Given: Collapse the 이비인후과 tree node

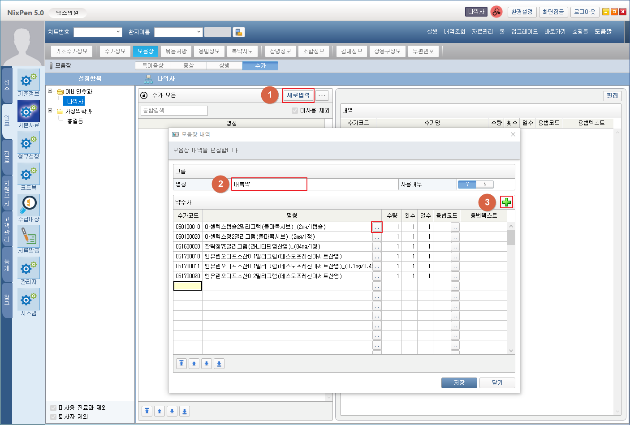Looking at the screenshot, I should click(50, 91).
